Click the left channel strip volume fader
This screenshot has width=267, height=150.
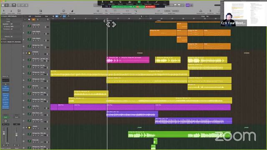pyautogui.click(x=4, y=133)
